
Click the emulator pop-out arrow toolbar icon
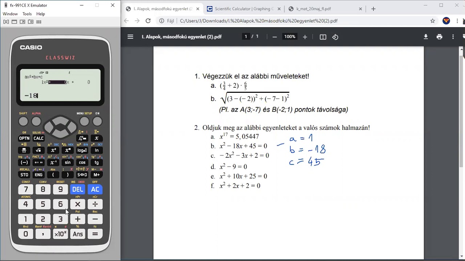coord(23,22)
